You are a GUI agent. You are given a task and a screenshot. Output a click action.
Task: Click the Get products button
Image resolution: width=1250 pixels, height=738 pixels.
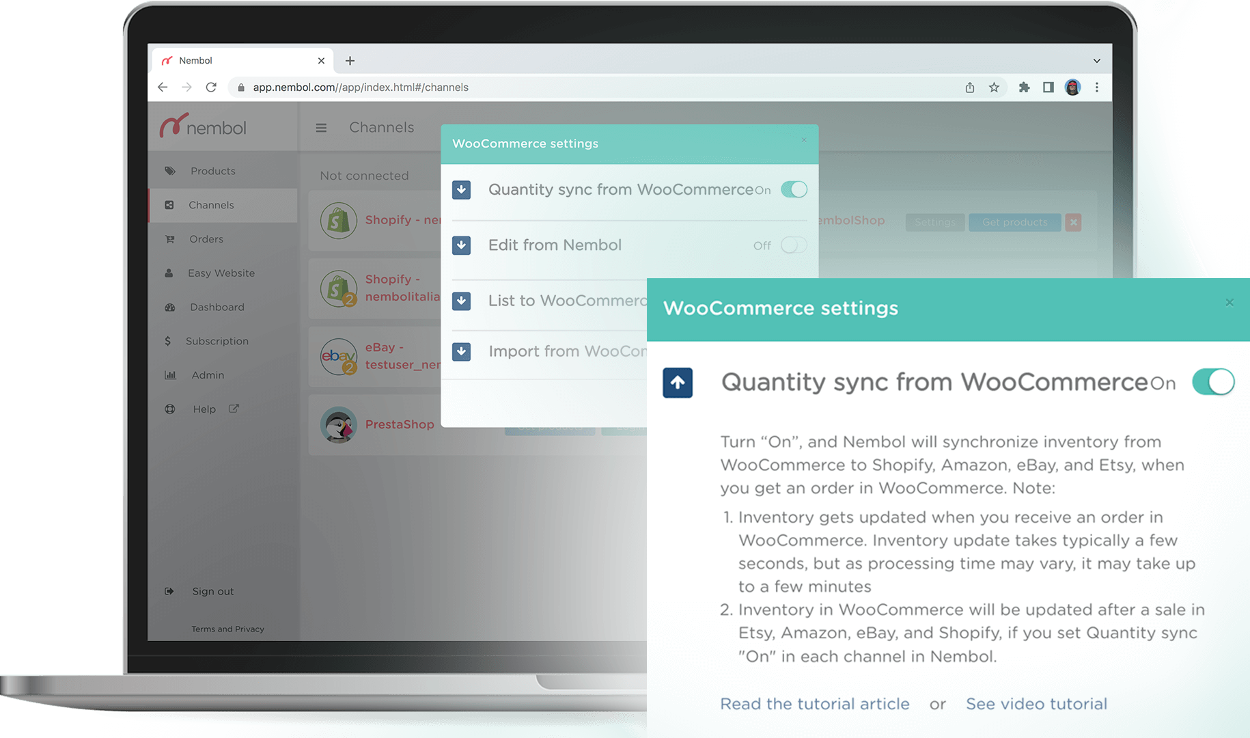1014,222
